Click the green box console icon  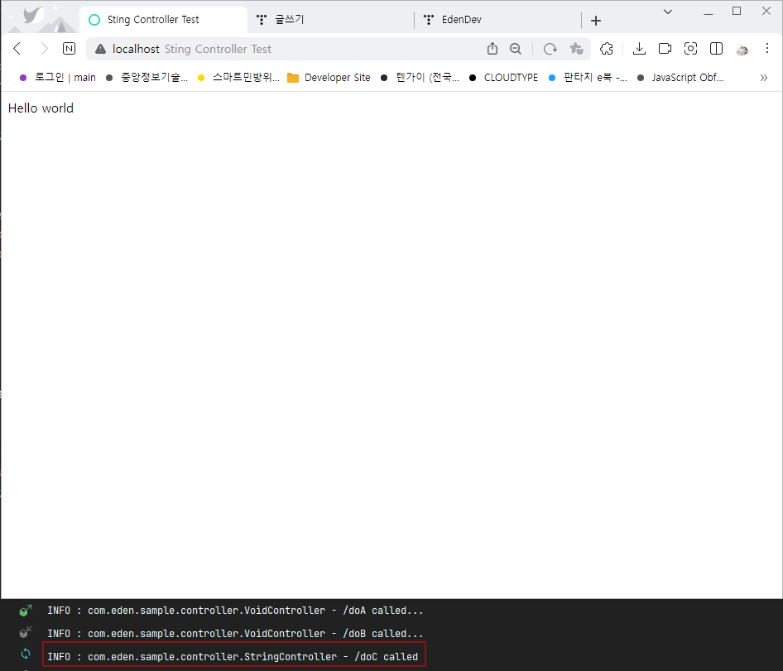click(x=25, y=610)
